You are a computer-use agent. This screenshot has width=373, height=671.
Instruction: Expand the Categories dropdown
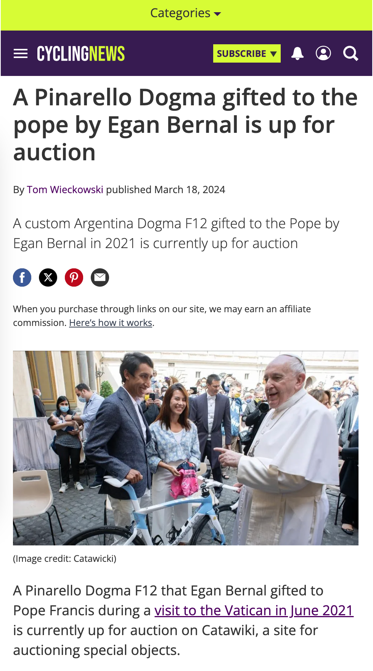186,13
